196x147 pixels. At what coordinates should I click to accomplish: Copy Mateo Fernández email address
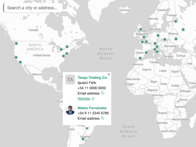tap(103, 118)
